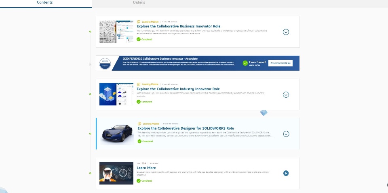Open Explore the Collaborative Business Innovator Role title

click(x=178, y=26)
